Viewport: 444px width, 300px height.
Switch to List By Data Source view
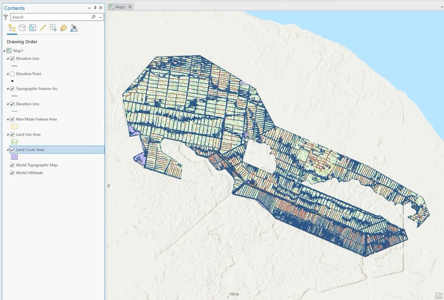coord(22,28)
